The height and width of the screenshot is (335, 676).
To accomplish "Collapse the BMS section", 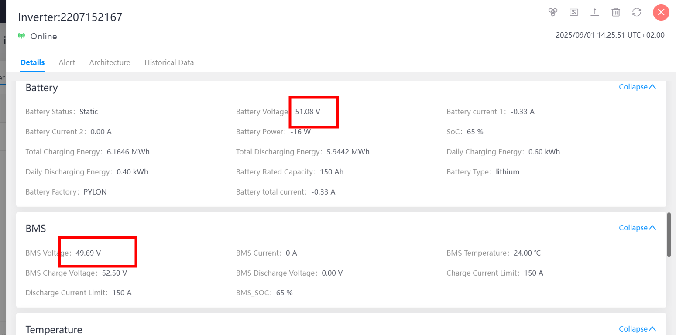I will [637, 228].
